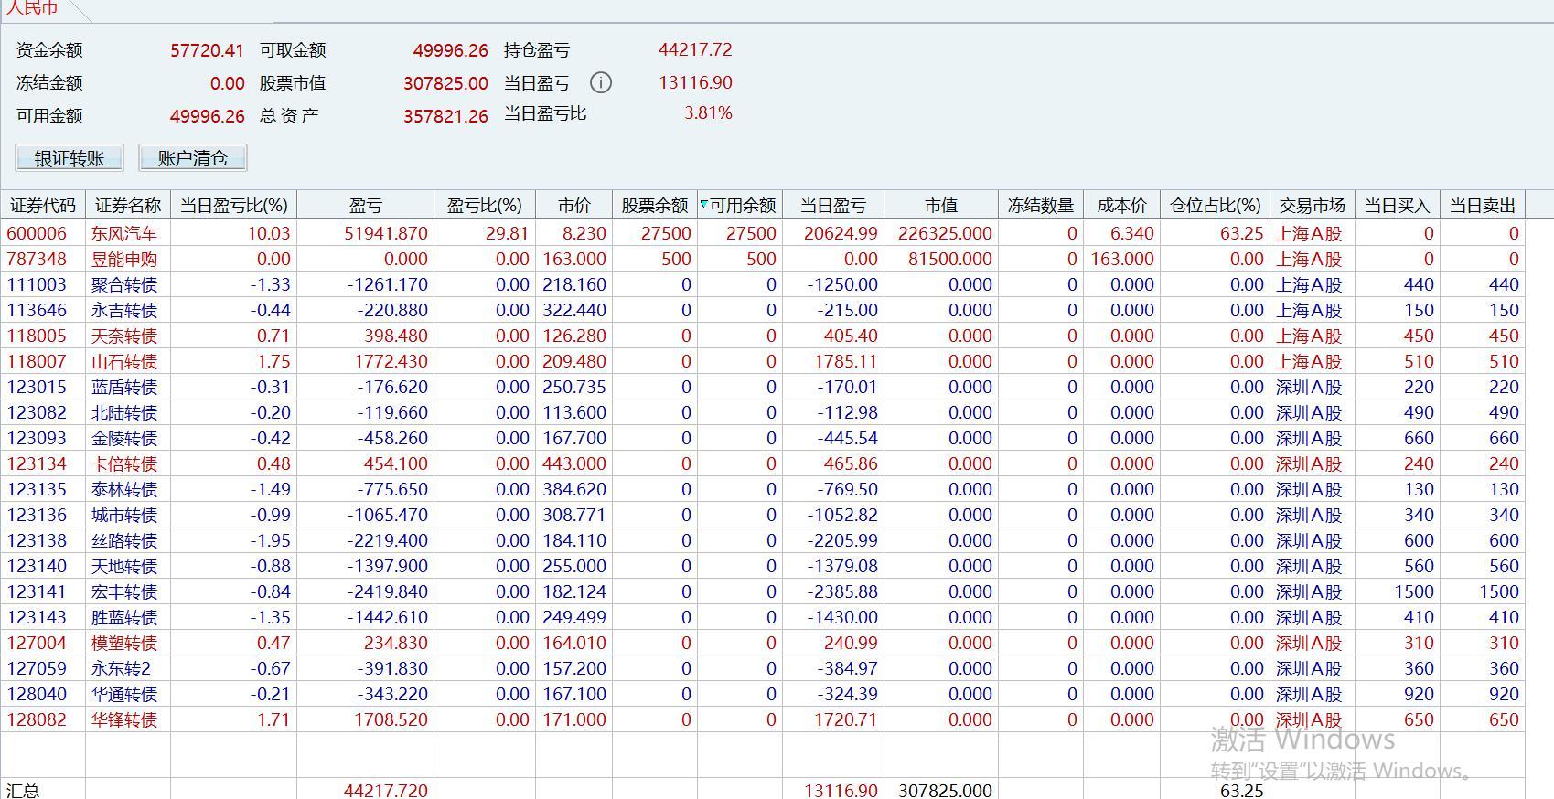This screenshot has width=1554, height=799.
Task: Click security code 787348
Action: tap(37, 259)
